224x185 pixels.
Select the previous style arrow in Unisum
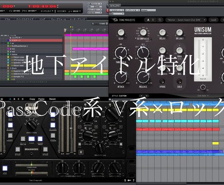142,96
